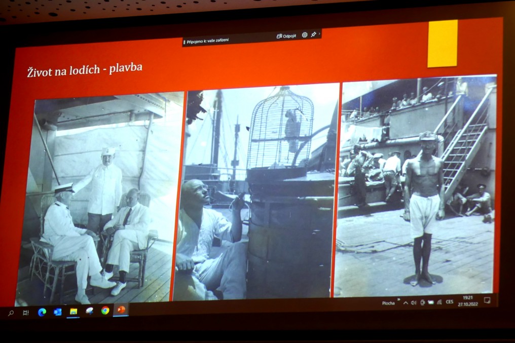This screenshot has height=343, width=515.
Task: Click the Připojeno k: vaše zařízení status text
Action: click(x=208, y=41)
